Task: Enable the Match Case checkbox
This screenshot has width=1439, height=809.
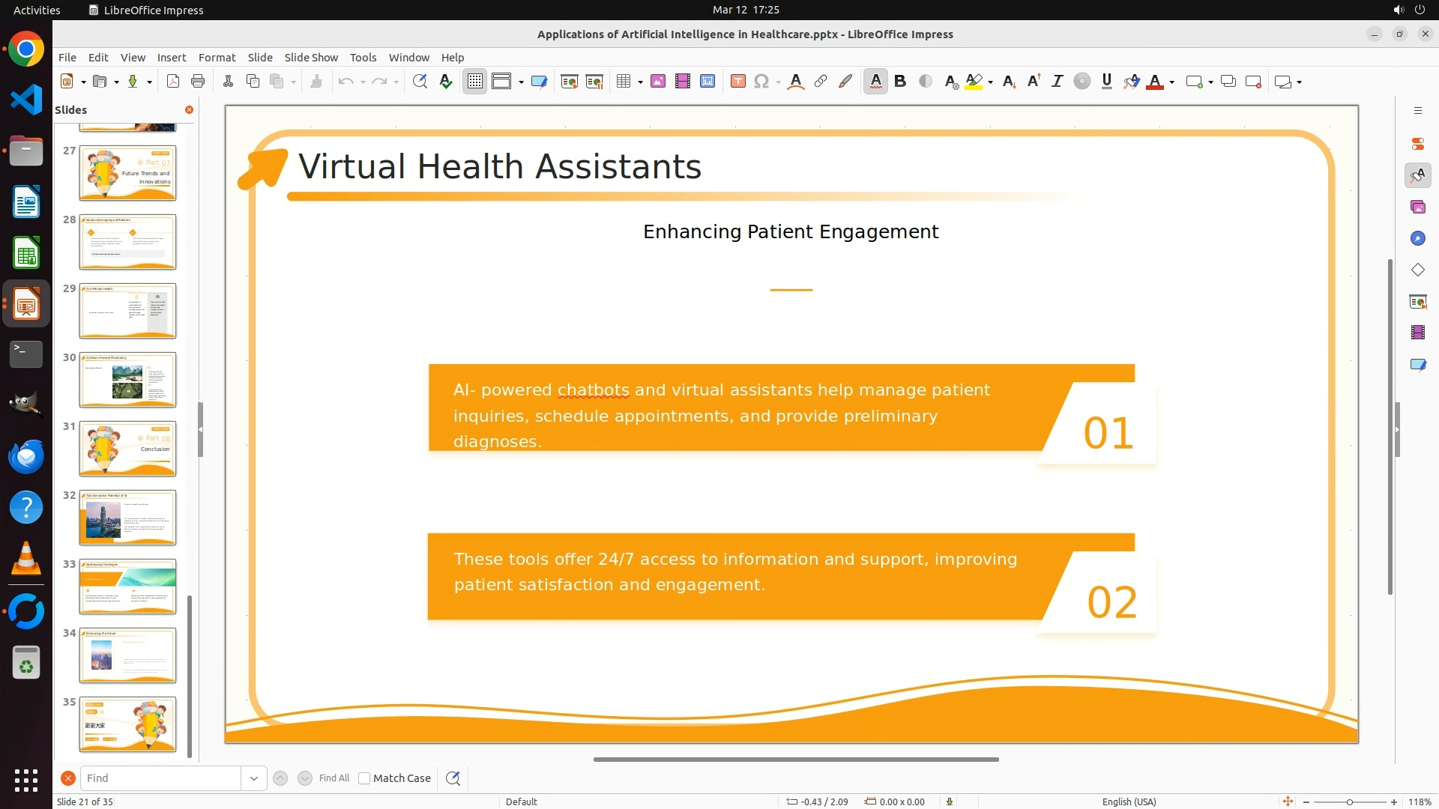Action: tap(364, 778)
